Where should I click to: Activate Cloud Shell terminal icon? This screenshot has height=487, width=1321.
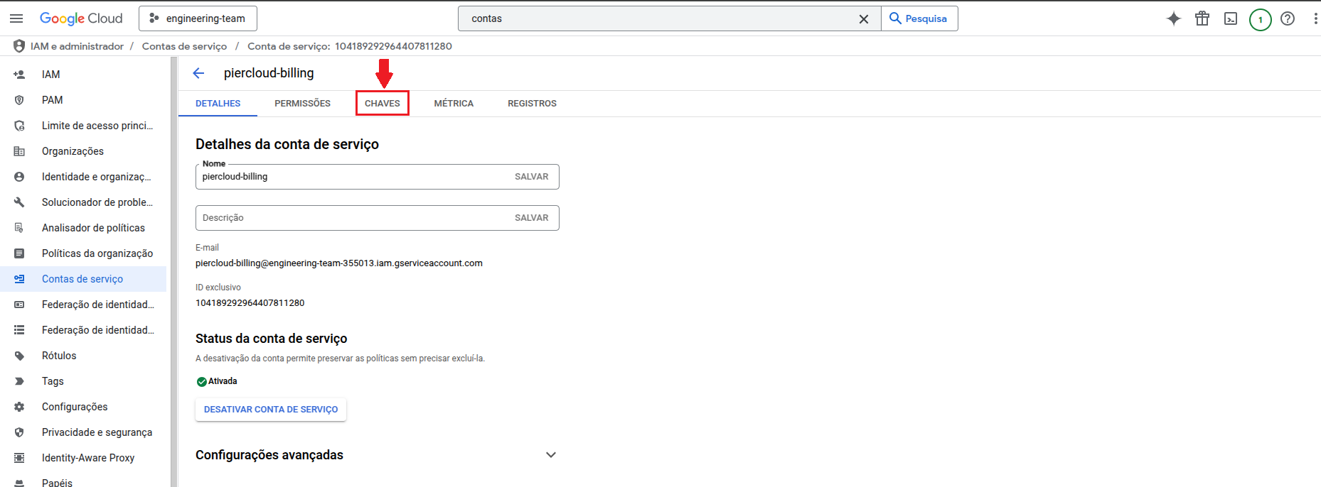tap(1231, 18)
